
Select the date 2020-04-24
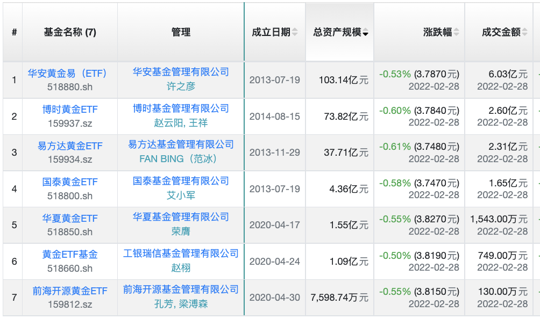click(274, 262)
